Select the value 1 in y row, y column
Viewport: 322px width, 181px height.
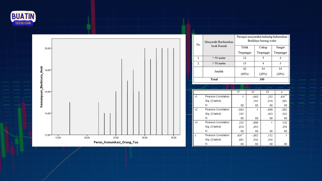(286, 135)
